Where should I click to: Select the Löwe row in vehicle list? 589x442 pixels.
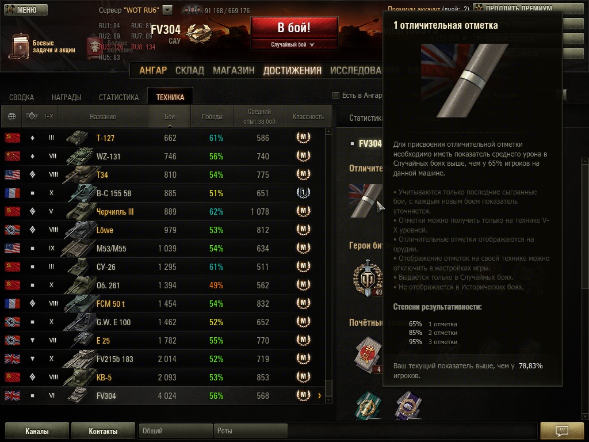[x=162, y=230]
